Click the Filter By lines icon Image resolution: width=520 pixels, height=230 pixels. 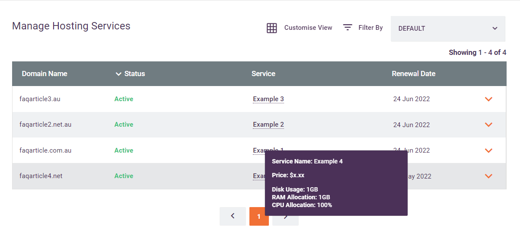click(348, 27)
